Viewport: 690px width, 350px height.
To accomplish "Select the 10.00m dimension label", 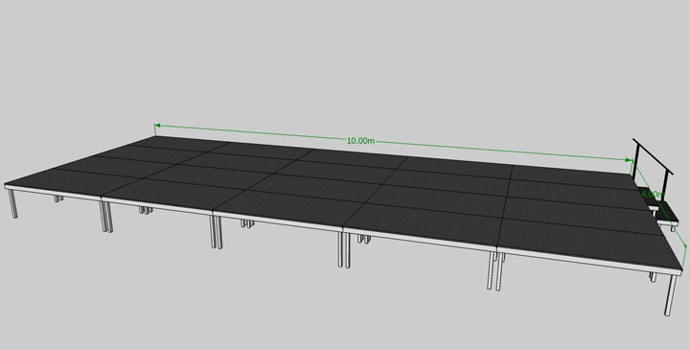I will [x=361, y=140].
